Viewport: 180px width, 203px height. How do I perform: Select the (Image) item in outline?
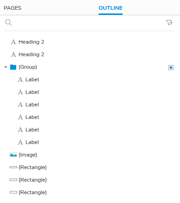28,155
